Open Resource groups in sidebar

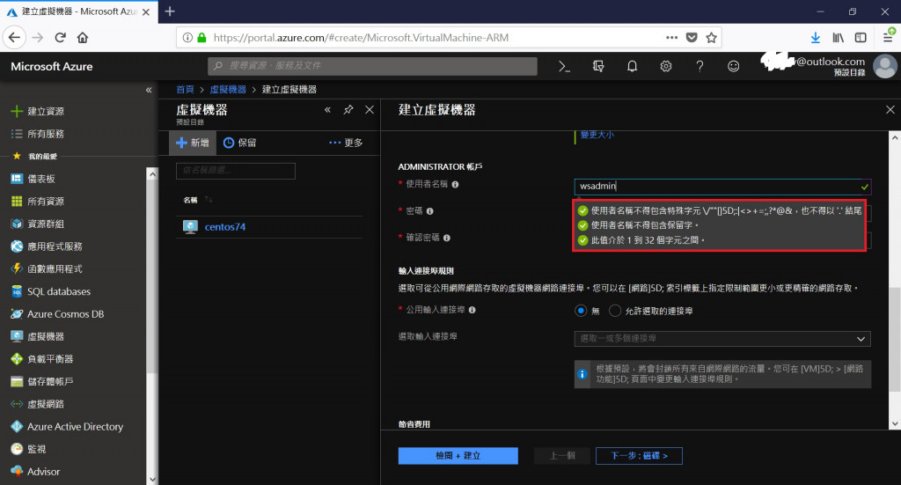(38, 224)
